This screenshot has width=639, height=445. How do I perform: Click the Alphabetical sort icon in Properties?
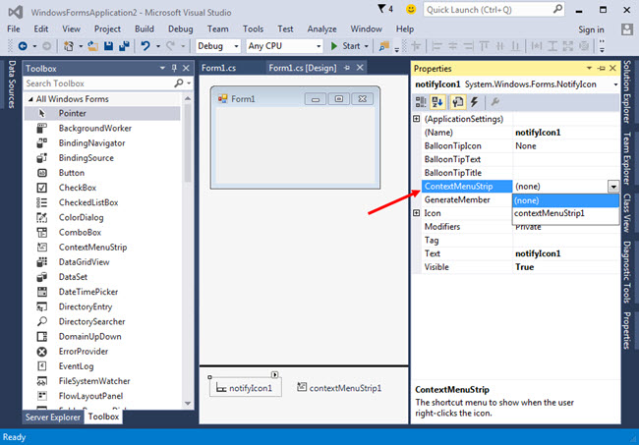point(437,101)
